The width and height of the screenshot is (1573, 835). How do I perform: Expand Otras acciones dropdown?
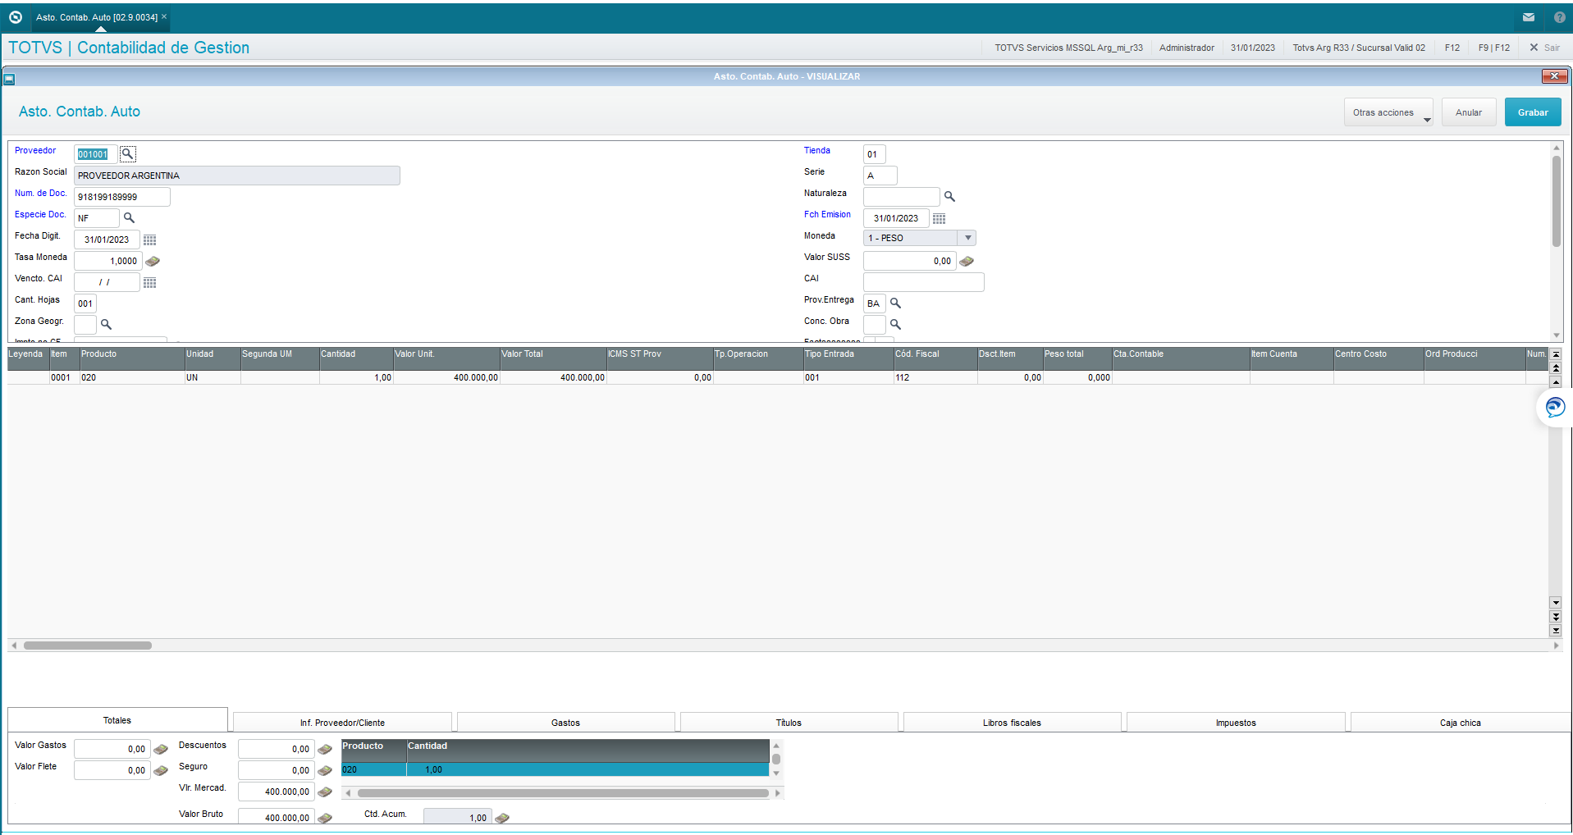tap(1388, 112)
